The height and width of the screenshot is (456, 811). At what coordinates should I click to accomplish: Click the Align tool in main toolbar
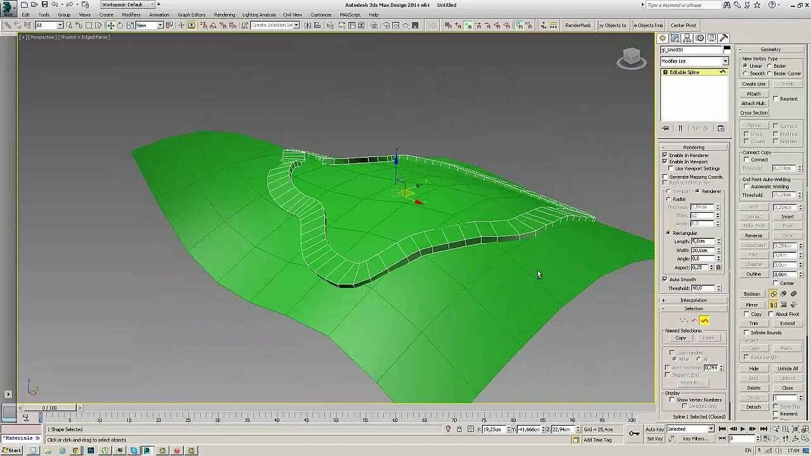[x=317, y=25]
